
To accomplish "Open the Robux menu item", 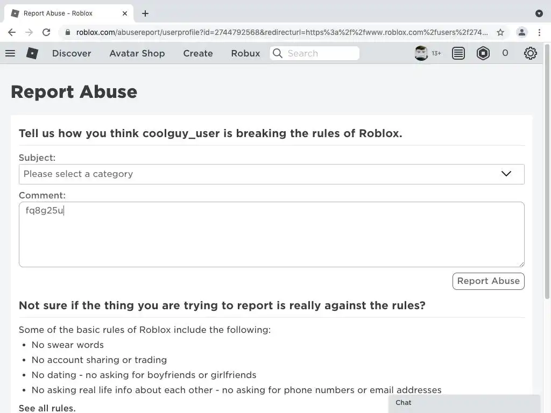I will click(245, 53).
